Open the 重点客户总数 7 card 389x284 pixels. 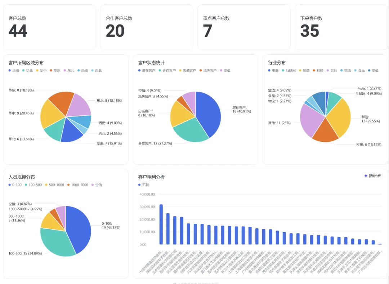pos(244,27)
